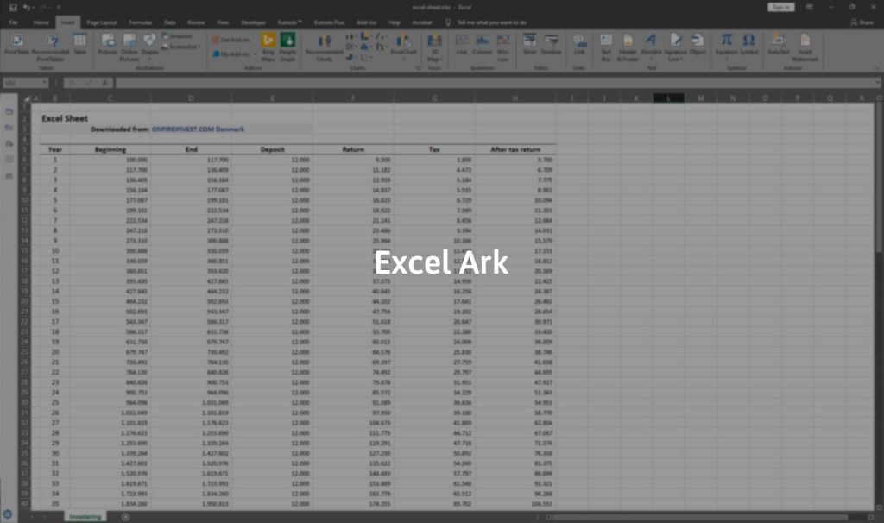The width and height of the screenshot is (884, 523).
Task: Add a new worksheet
Action: 126,515
